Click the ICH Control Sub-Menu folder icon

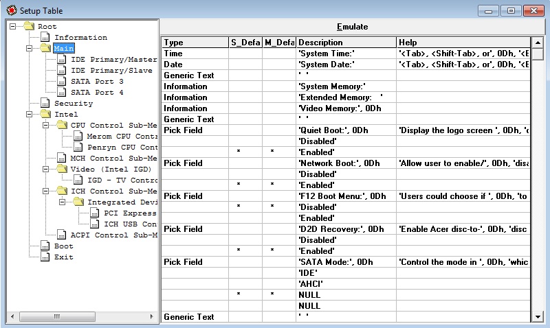(x=62, y=191)
